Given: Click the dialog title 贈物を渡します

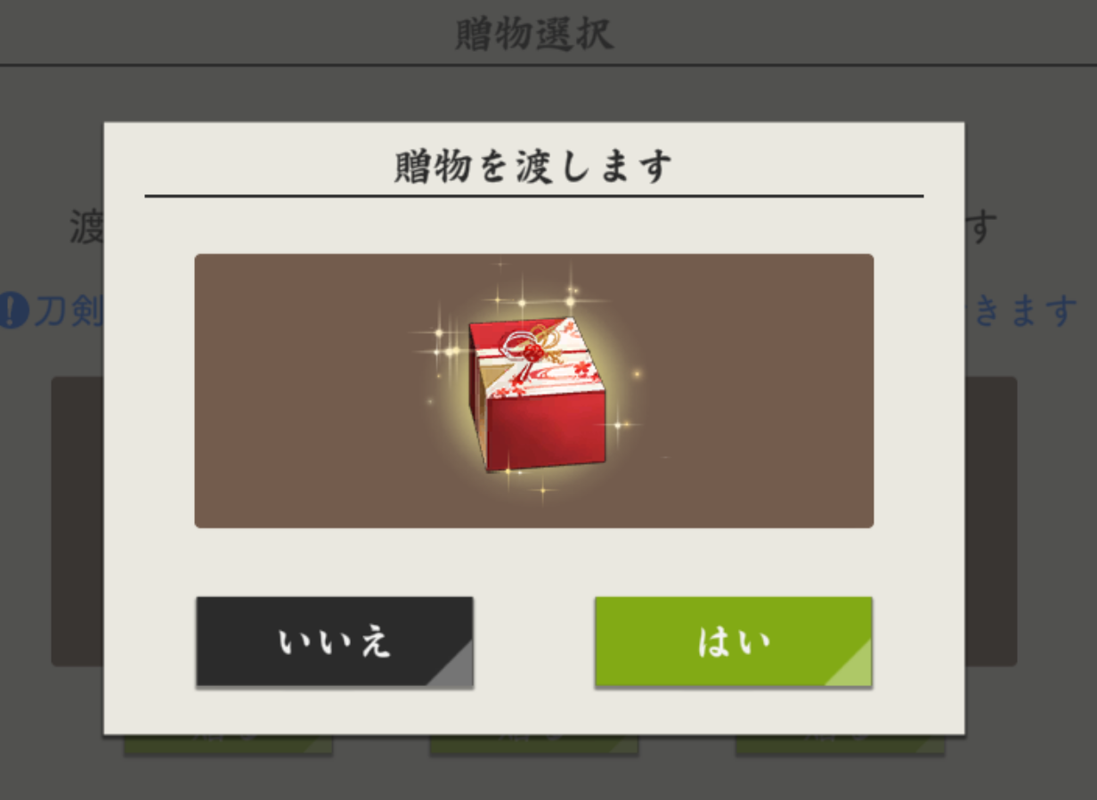Looking at the screenshot, I should click(x=533, y=167).
